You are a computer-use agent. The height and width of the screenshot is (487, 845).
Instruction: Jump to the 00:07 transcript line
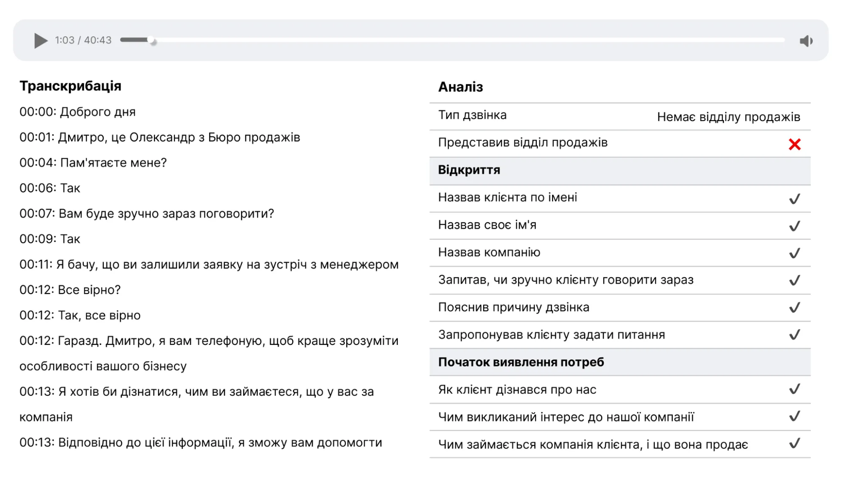146,213
